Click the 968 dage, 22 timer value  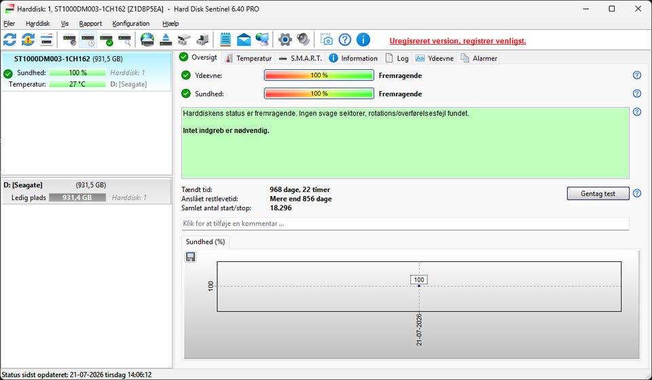(300, 190)
